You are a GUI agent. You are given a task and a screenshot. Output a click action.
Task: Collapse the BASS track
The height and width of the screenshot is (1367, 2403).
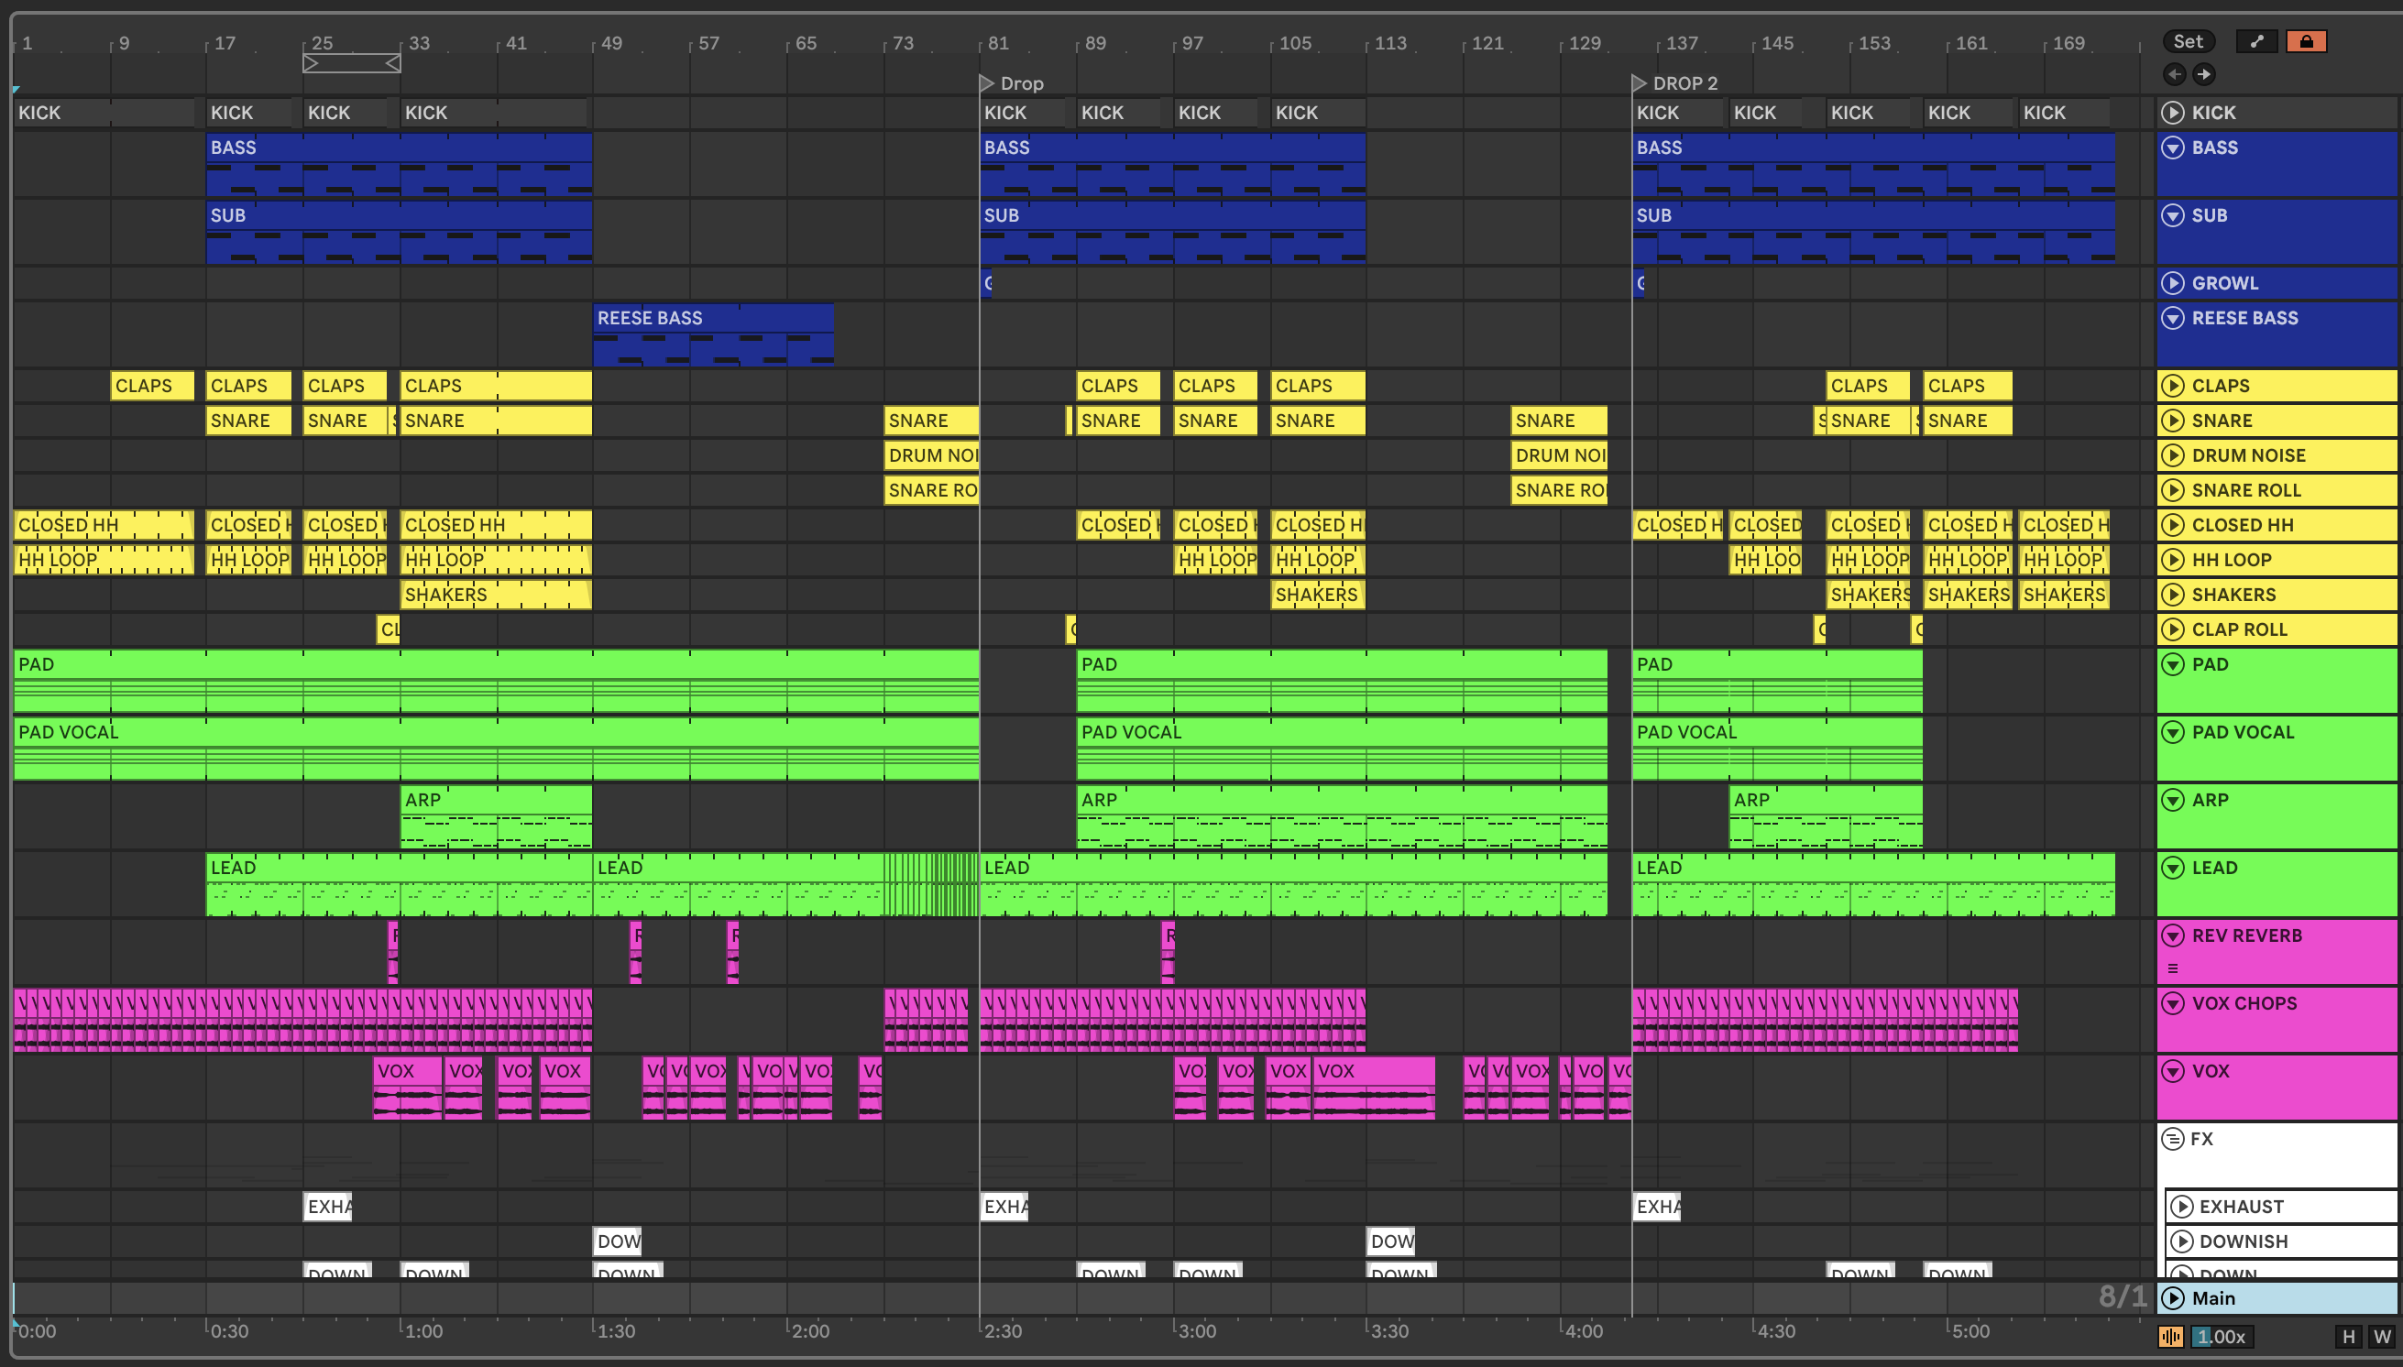click(2172, 148)
